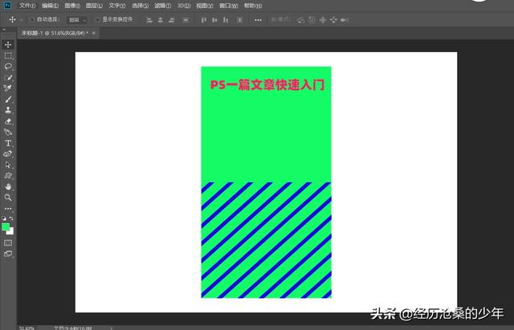The image size is (514, 330).
Task: Click the 3D pan mode icon
Action: 323,20
